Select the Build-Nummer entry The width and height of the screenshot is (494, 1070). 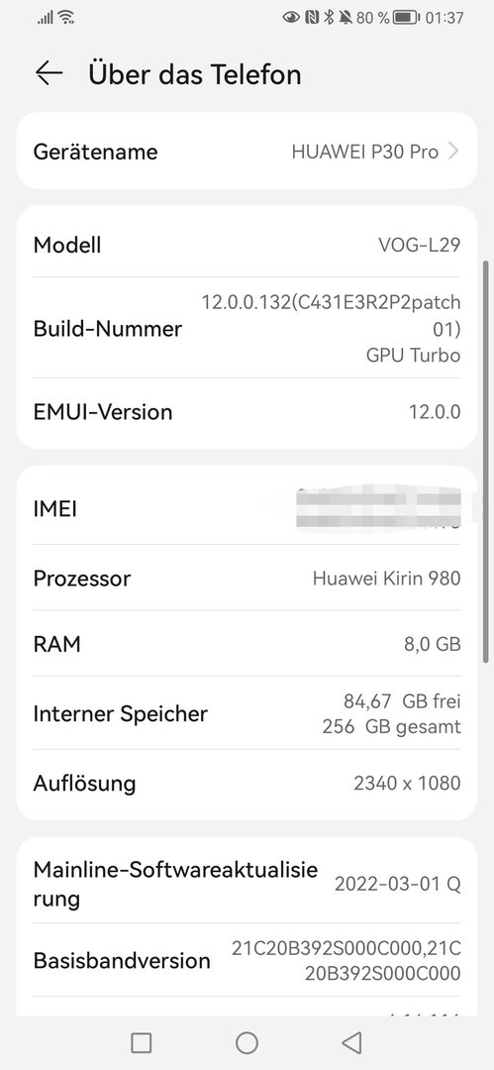coord(247,328)
